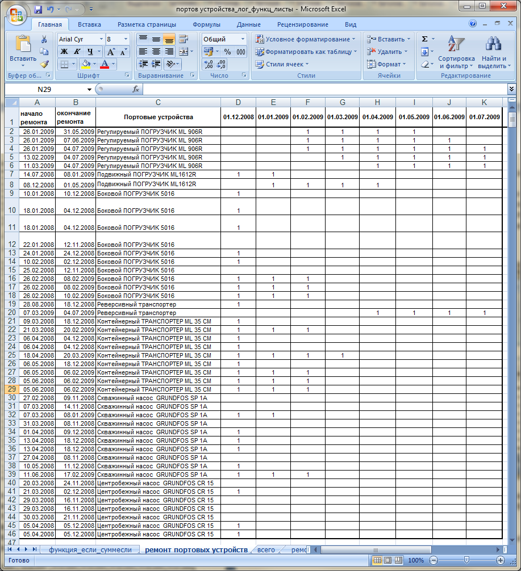Click Формат cells button
This screenshot has width=521, height=571.
[386, 64]
